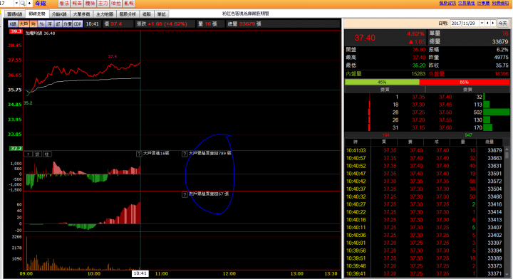This screenshot has height=279, width=513.
Task: Toggle the 分價 price distribution button
Action: [x=68, y=24]
